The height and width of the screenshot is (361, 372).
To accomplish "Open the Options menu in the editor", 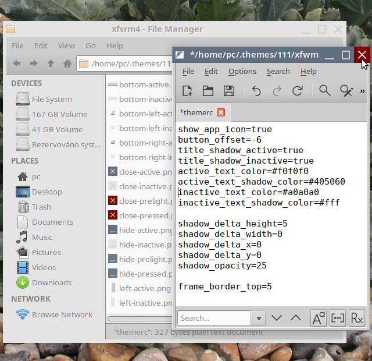I will coord(242,71).
